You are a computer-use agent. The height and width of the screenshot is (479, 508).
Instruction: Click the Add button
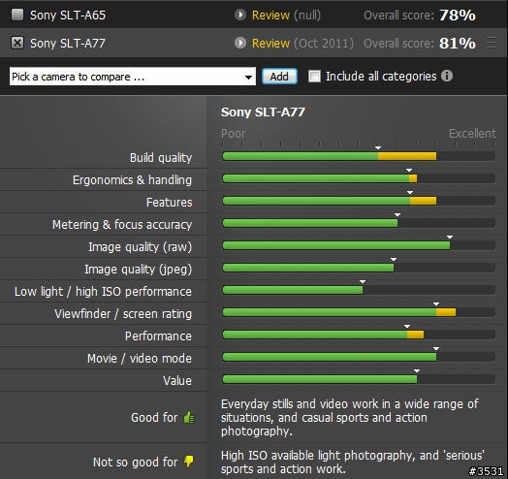click(279, 77)
